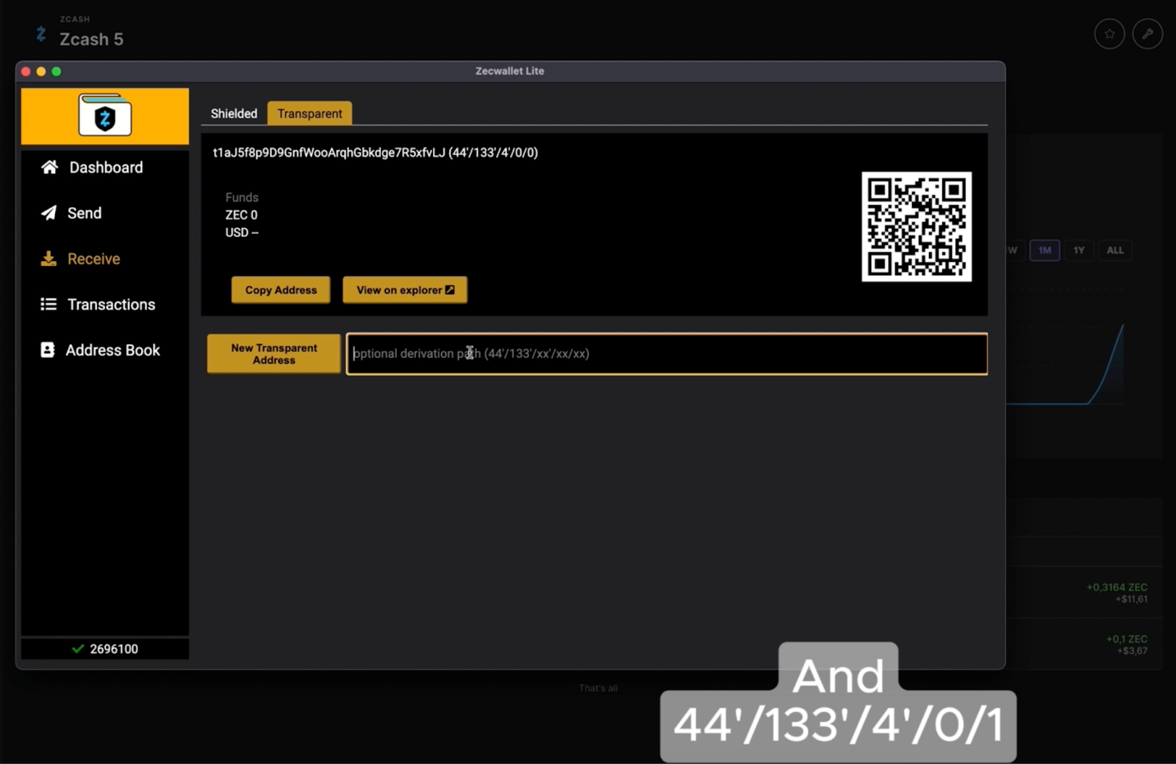This screenshot has height=764, width=1176.
Task: Select the 1M range in background chart
Action: (x=1044, y=250)
